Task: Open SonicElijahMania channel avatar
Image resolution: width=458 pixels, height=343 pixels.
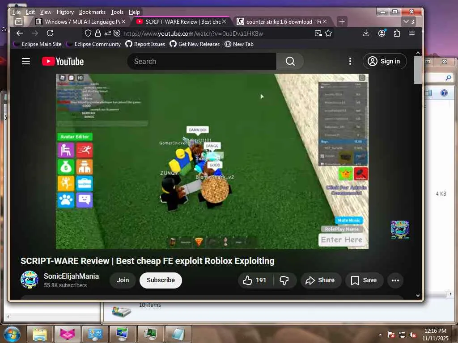Action: pos(29,280)
